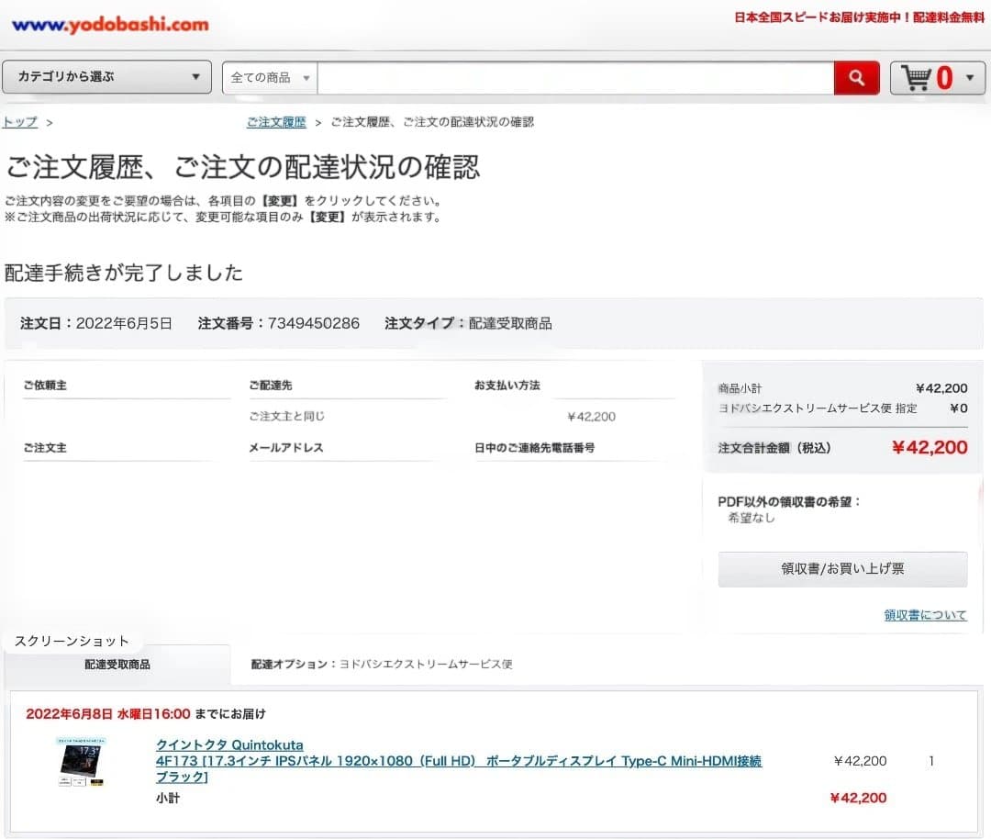Click the 商品小計 ¥42,200 line
The width and height of the screenshot is (991, 839).
[842, 388]
